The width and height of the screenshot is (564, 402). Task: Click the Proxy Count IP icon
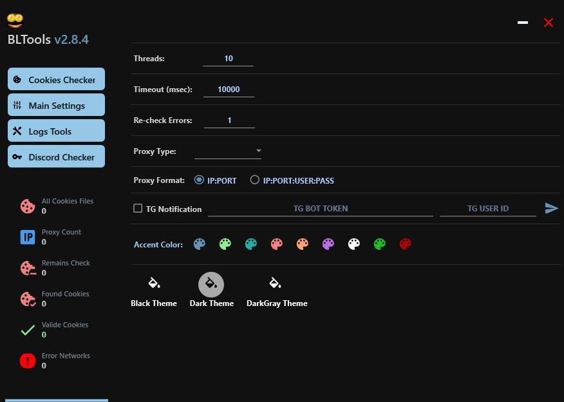pos(28,237)
